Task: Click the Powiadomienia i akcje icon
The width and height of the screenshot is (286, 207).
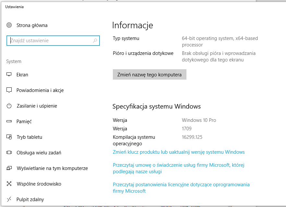Action: tap(9, 90)
